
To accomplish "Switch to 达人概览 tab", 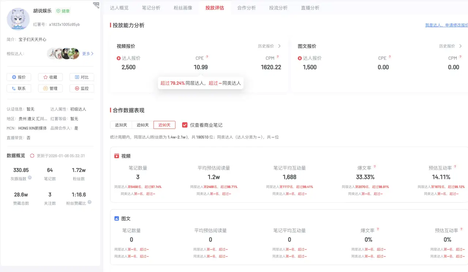I will tap(119, 8).
